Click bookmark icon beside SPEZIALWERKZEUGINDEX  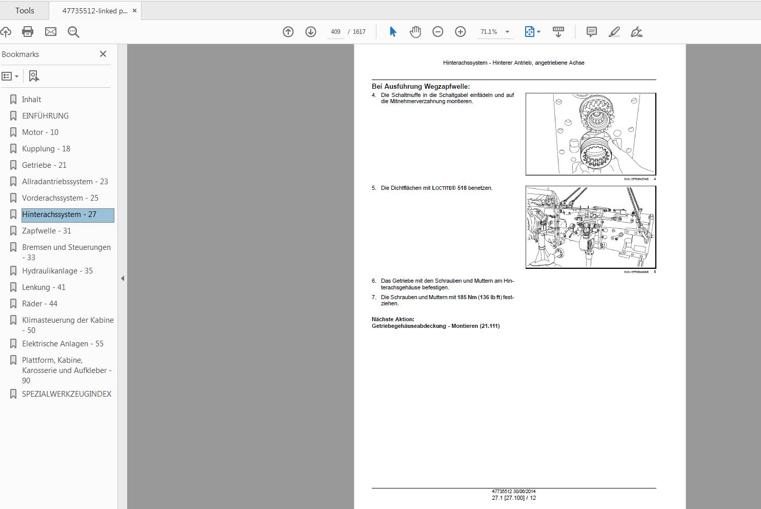click(x=13, y=394)
